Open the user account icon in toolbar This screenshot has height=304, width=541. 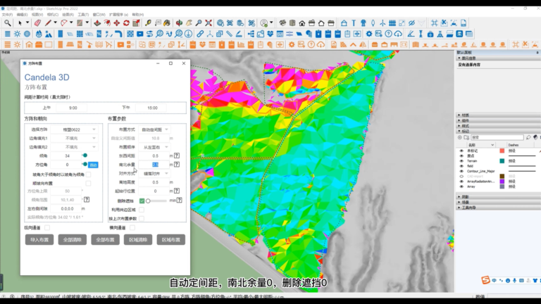pyautogui.click(x=264, y=23)
